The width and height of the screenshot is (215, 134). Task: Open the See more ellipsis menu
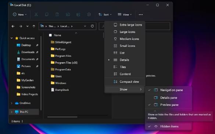click(141, 15)
